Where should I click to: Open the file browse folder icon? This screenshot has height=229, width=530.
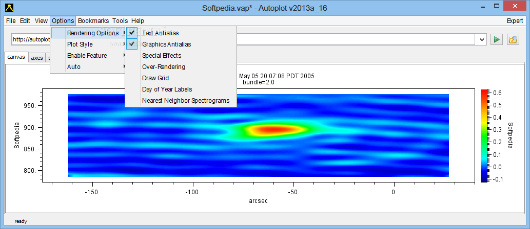[x=513, y=39]
